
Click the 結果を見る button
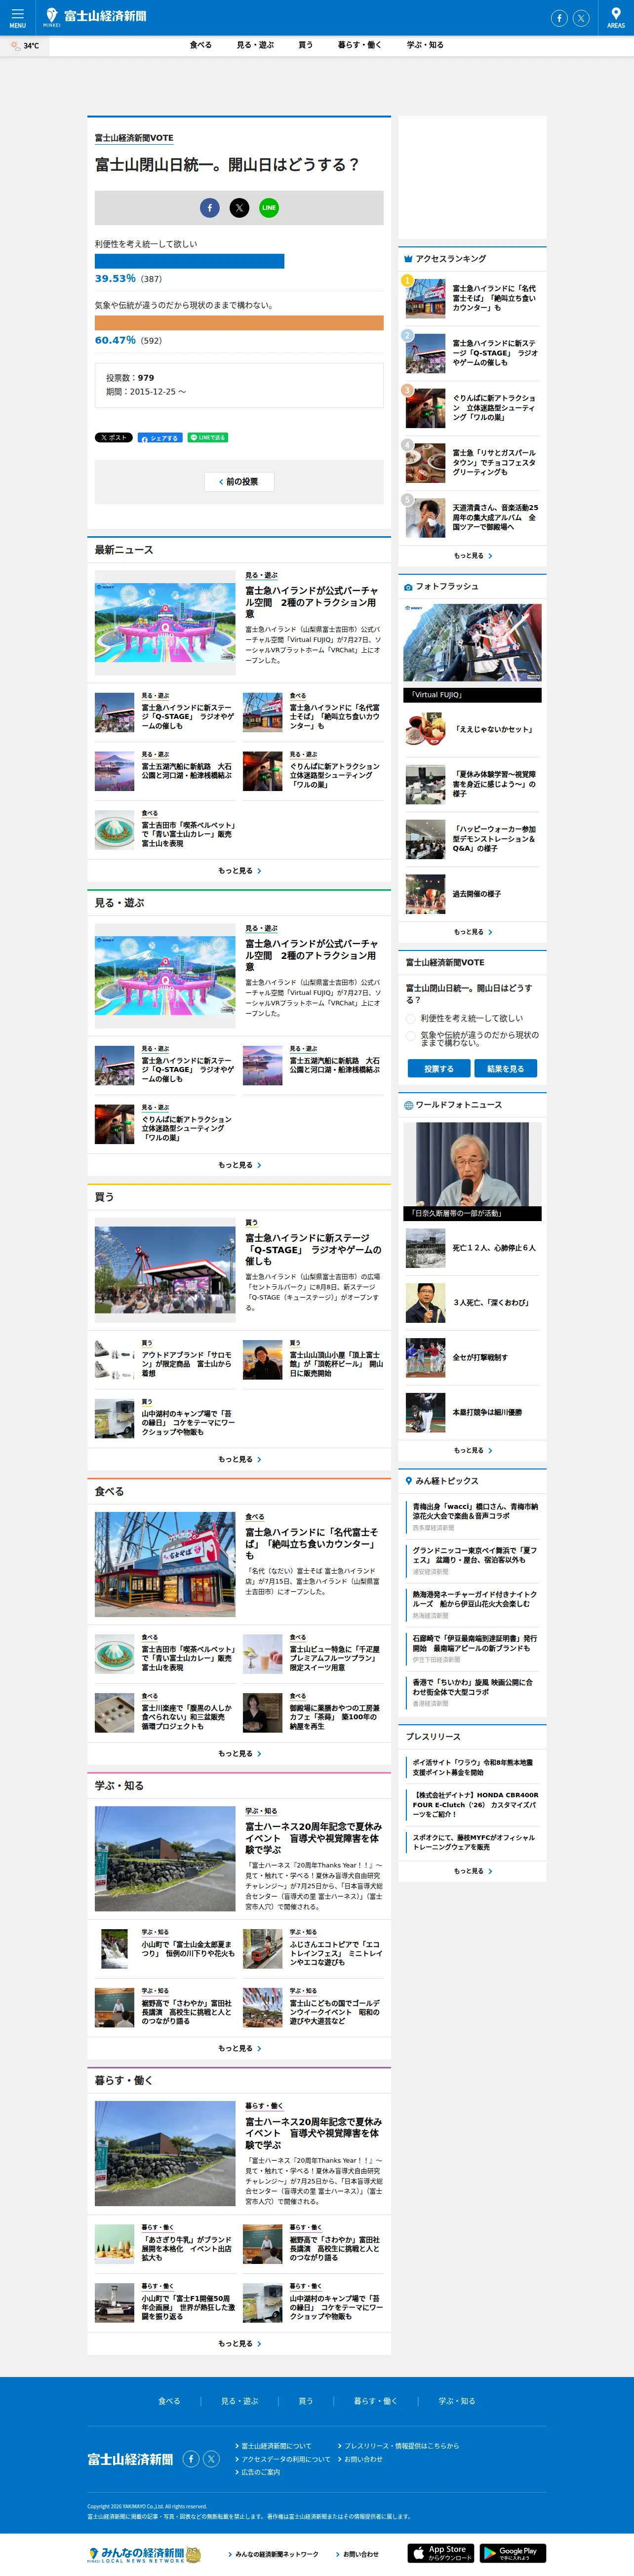(506, 1069)
